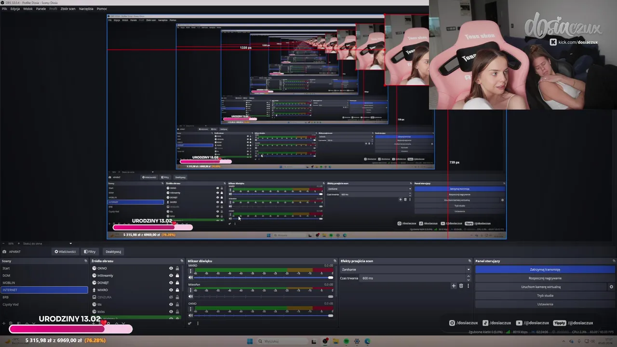Toggle visibility of the tts source
The image size is (617, 347).
[x=171, y=305]
